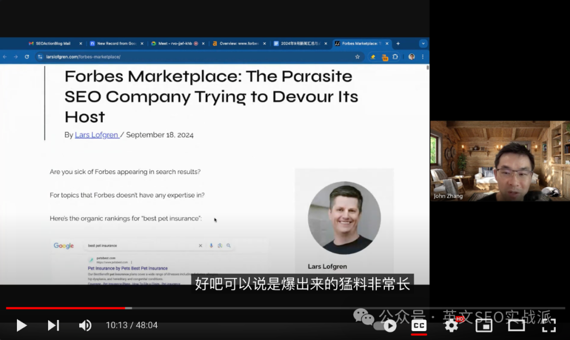Viewport: 570px width, 340px height.
Task: Click the search magnifier icon
Action: (x=229, y=246)
